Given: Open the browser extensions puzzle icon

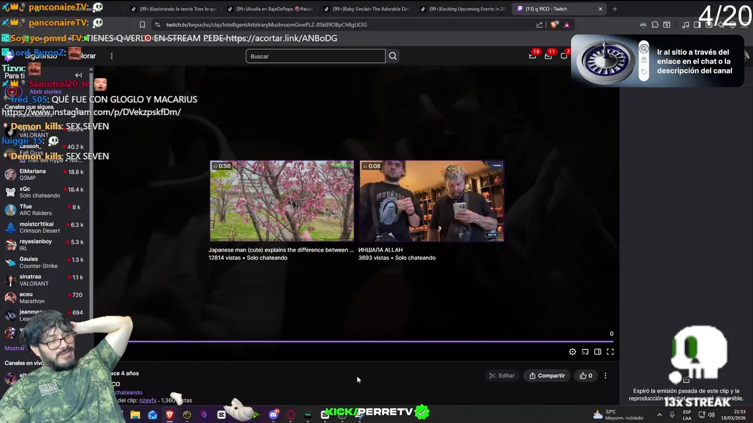Looking at the screenshot, I should [655, 25].
